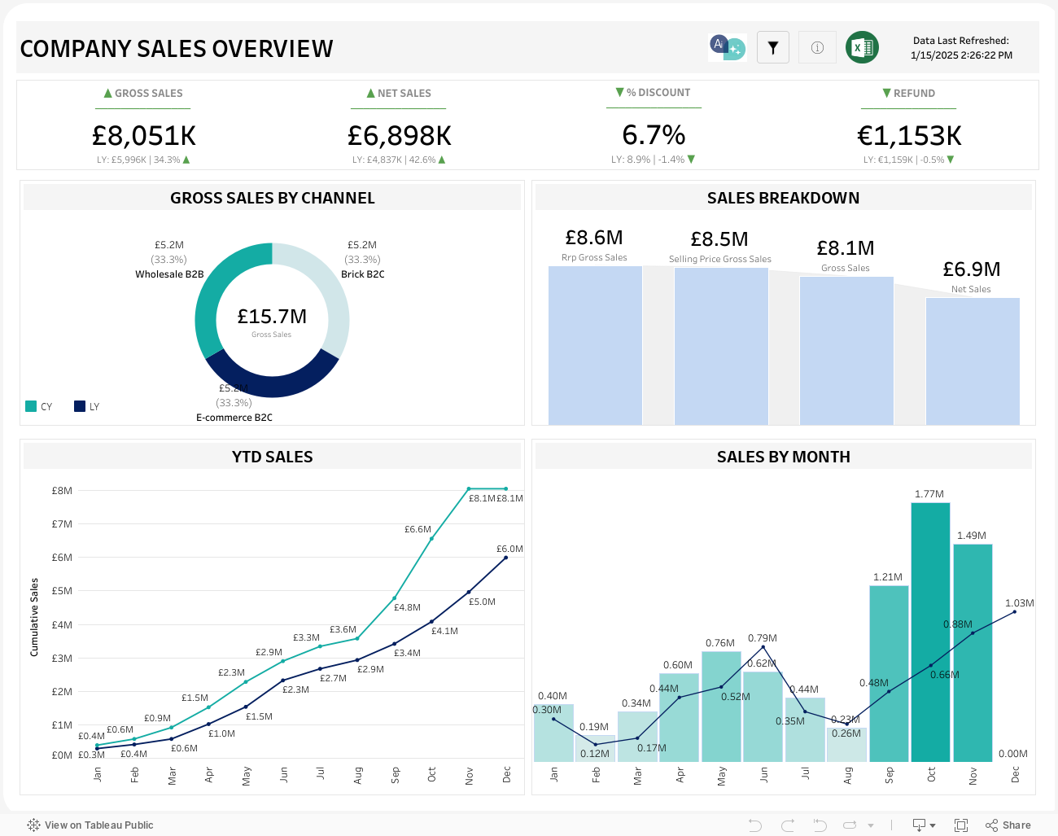Click the LY: £5,996K | 34.3% comparison text
Screen dimensions: 1058x836
click(143, 160)
